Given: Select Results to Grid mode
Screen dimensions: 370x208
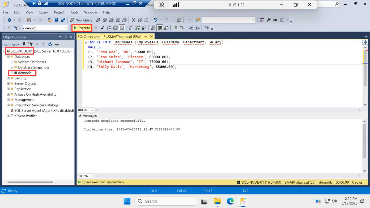Looking at the screenshot, I should (160, 28).
